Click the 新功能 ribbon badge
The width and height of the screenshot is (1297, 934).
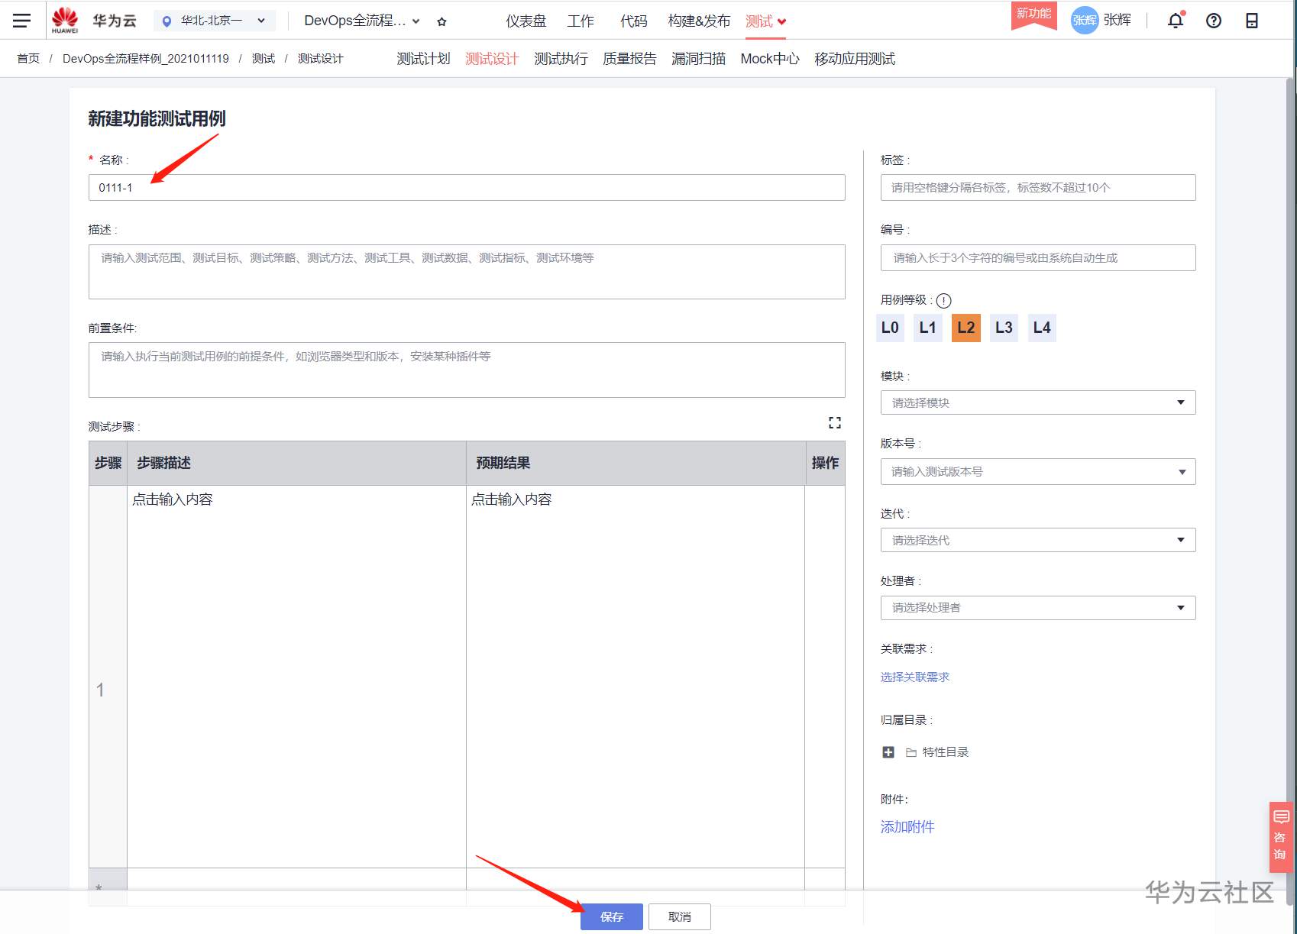(x=1033, y=15)
